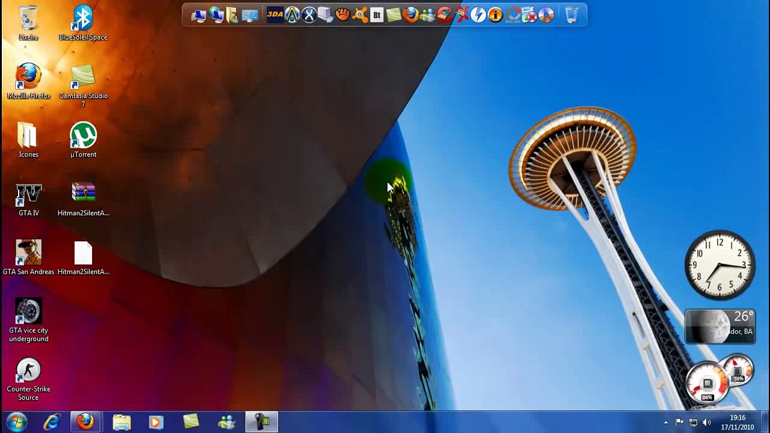Open Windows Explorer from the taskbar
The image size is (770, 433).
pos(121,422)
